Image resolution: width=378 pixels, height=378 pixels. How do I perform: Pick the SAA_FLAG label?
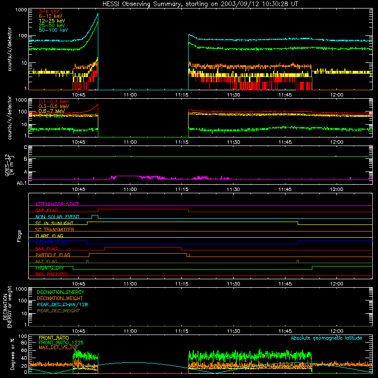46,249
